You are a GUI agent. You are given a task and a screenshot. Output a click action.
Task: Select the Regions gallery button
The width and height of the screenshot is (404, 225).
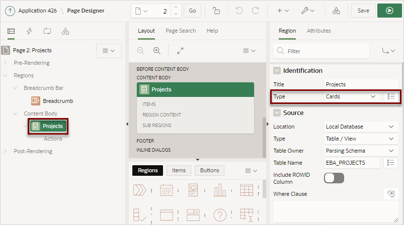(x=147, y=170)
